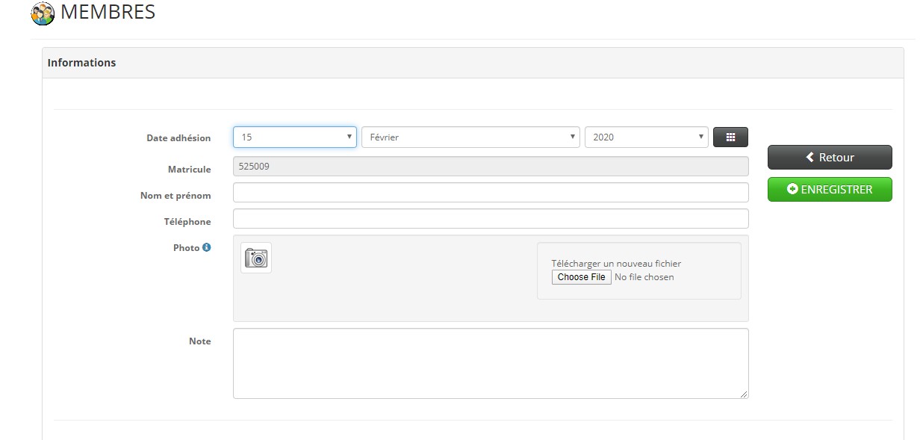
Task: Click the Note textarea resize handle
Action: click(744, 394)
